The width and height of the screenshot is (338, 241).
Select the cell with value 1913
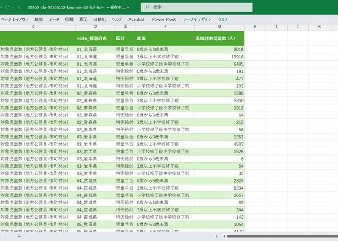(219, 108)
